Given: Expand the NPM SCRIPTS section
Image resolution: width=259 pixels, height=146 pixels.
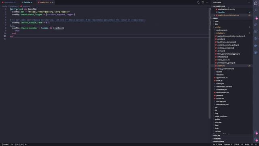Looking at the screenshot, I should tap(219, 142).
